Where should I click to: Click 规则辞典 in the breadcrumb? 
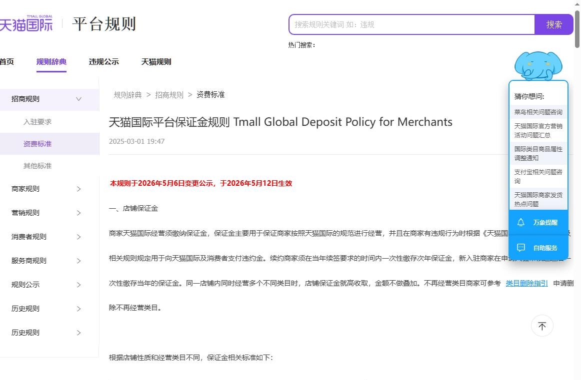127,95
